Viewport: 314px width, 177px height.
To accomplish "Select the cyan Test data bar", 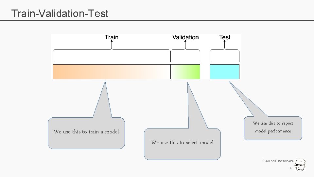I will pyautogui.click(x=224, y=72).
